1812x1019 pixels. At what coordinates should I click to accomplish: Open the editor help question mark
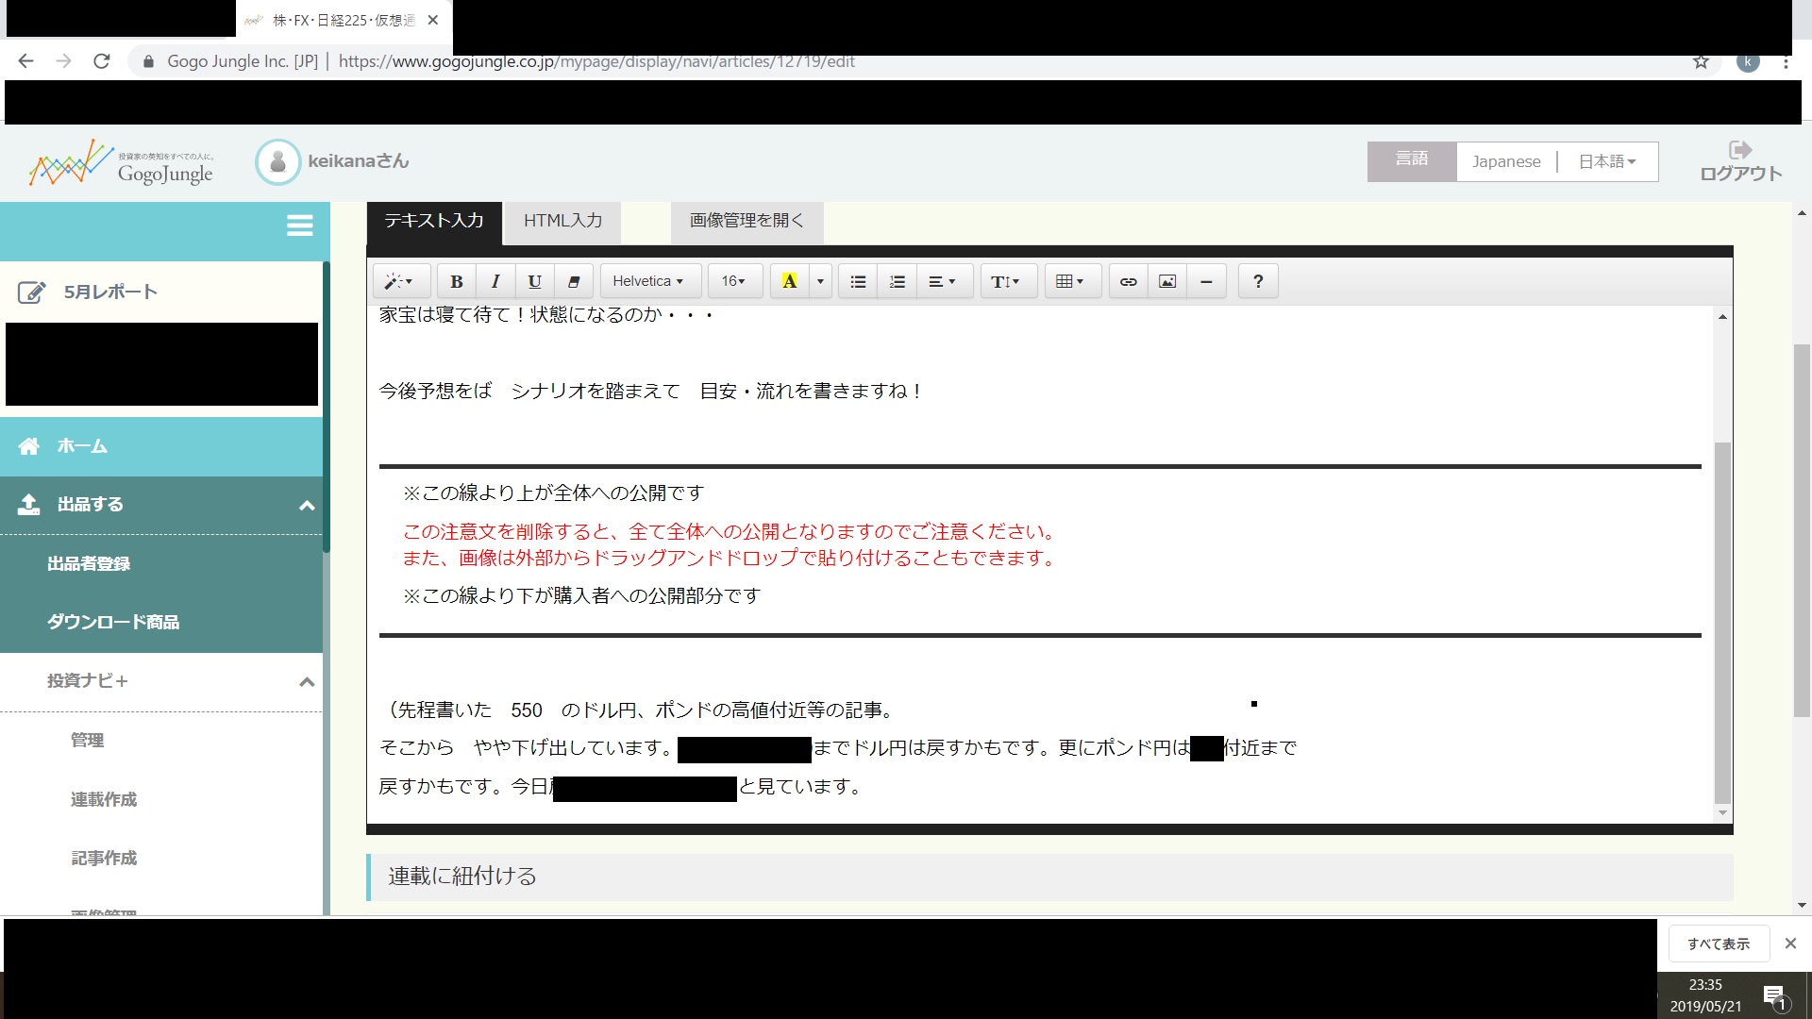(1257, 281)
